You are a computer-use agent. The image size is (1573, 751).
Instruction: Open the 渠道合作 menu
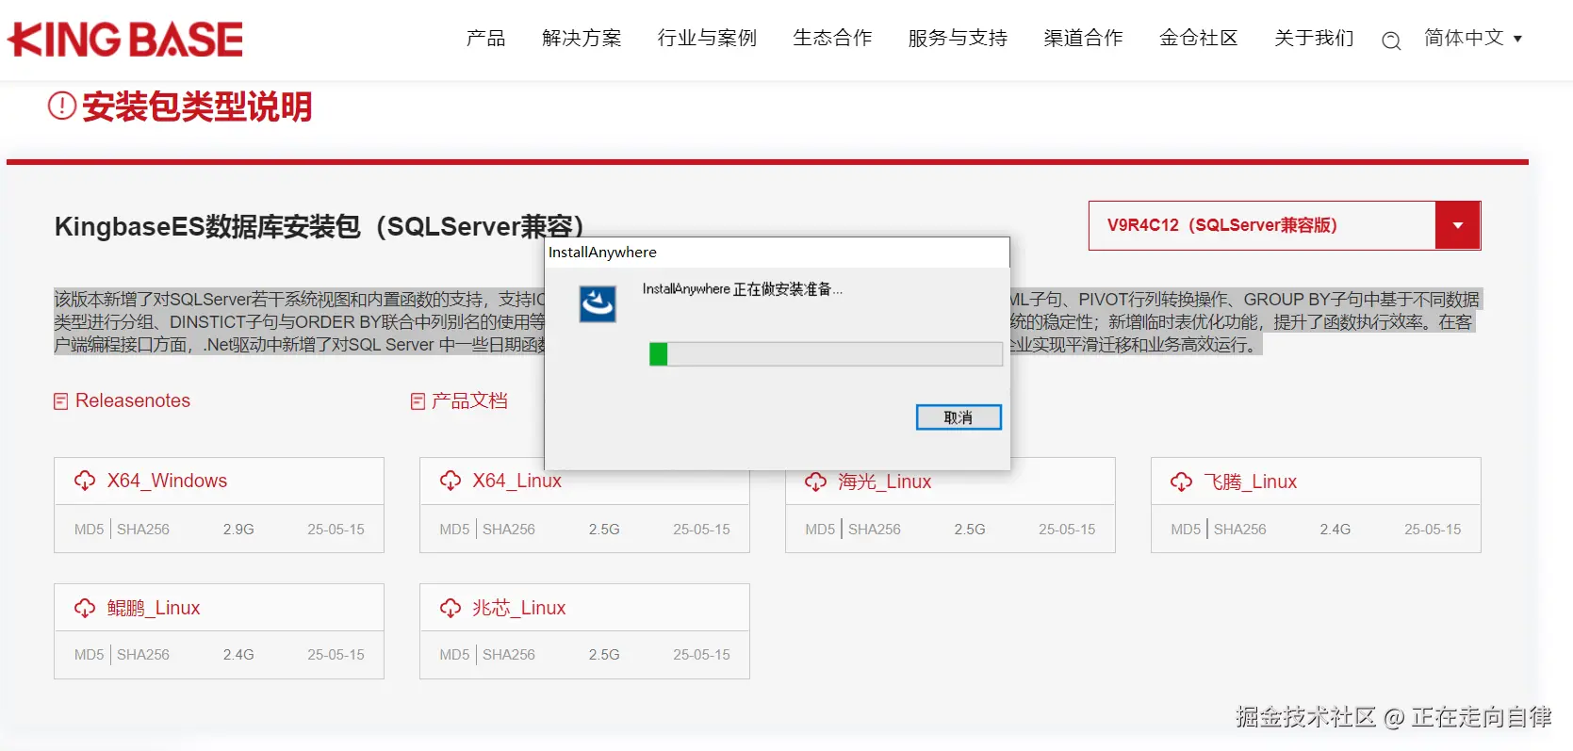[1083, 38]
